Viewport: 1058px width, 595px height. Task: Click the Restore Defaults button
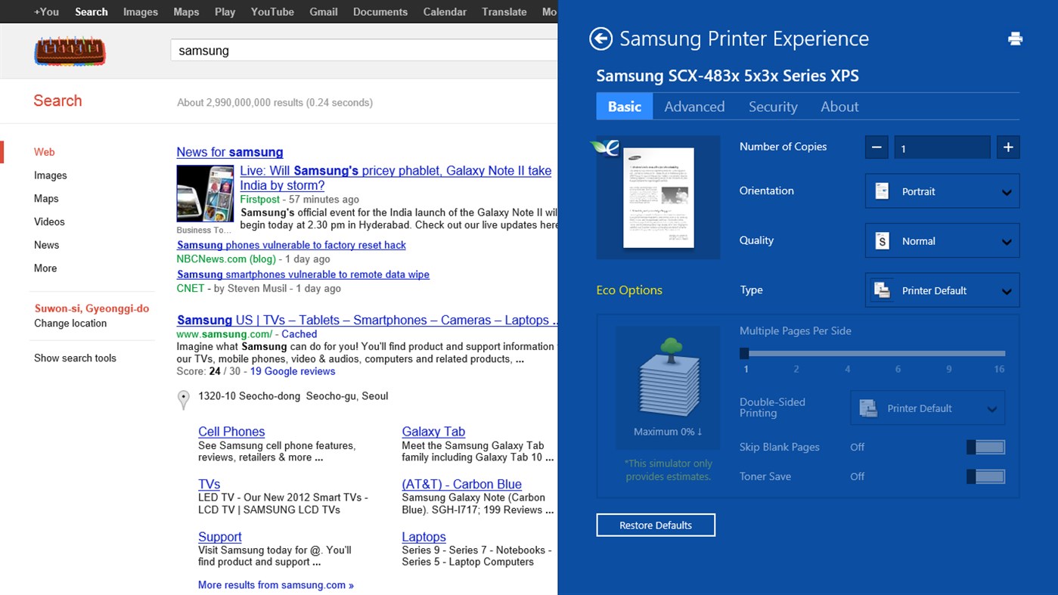655,525
